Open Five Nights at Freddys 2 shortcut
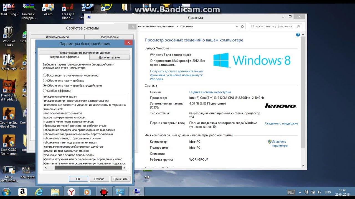 click(9, 91)
